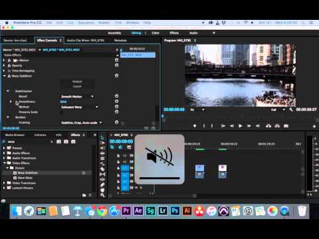Open the Libraries tab
The width and height of the screenshot is (319, 239).
tap(40, 135)
